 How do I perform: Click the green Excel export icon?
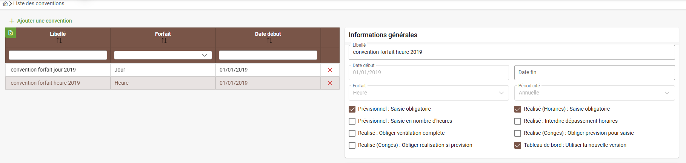click(x=11, y=33)
